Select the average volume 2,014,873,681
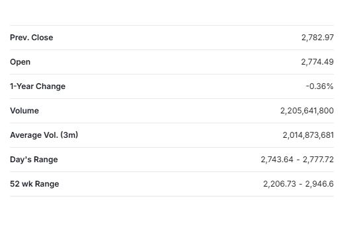The image size is (355, 242). [x=308, y=135]
